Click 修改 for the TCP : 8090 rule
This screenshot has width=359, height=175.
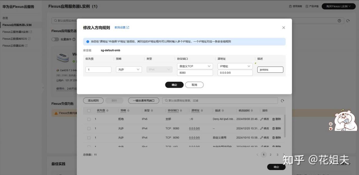pos(264,138)
